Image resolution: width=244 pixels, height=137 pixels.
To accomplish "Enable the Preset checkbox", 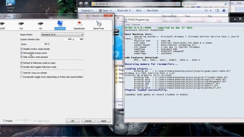I will coord(4,121).
